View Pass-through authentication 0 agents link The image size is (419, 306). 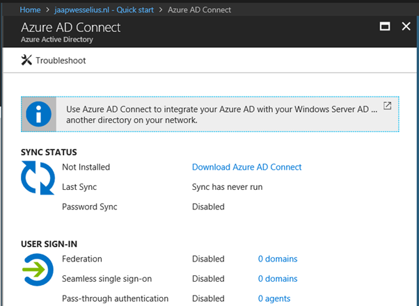[274, 298]
